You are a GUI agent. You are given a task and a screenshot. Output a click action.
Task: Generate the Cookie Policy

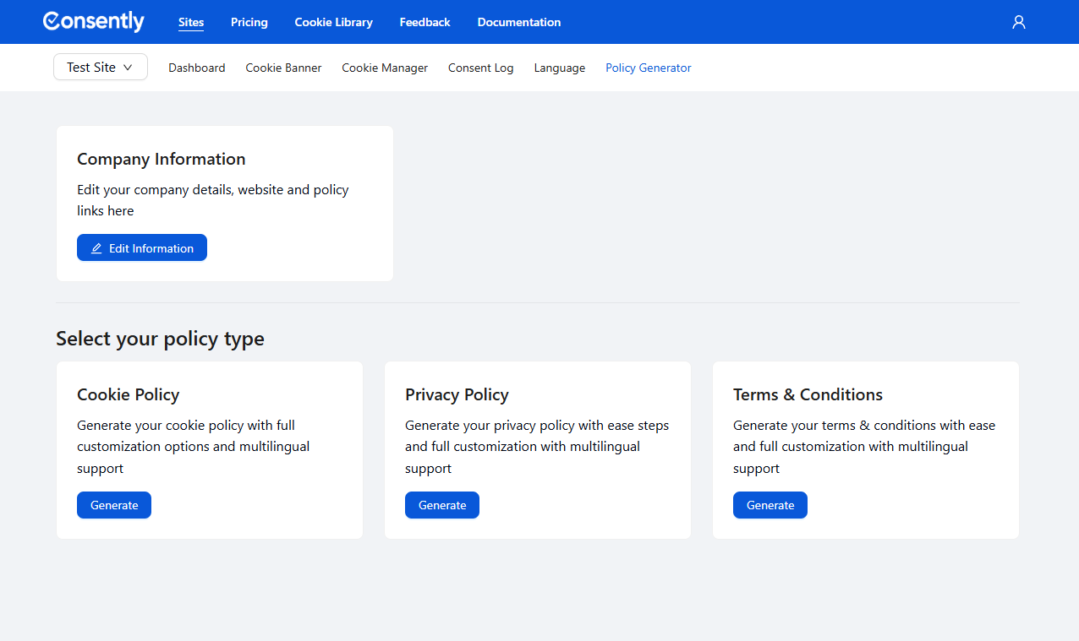click(114, 505)
